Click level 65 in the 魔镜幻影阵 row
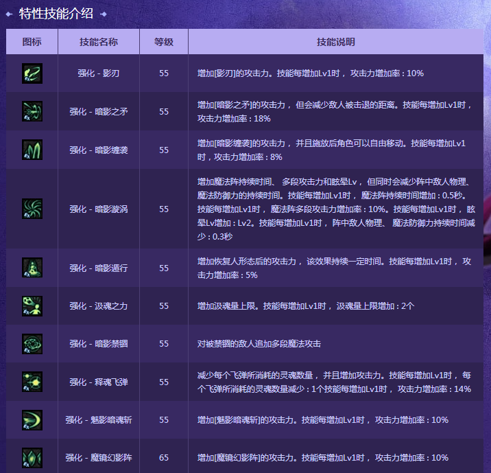 [x=164, y=458]
